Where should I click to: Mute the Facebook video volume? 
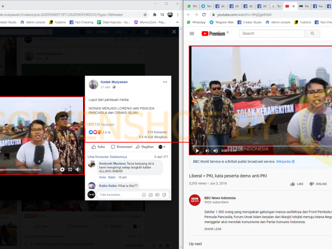click(78, 169)
